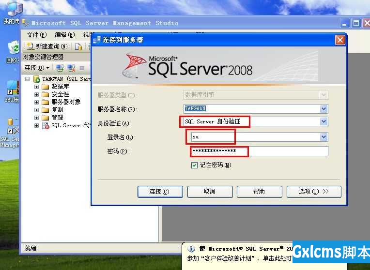This screenshot has width=370, height=270.
Task: Click the Help (帮助) button
Action: tap(259, 192)
